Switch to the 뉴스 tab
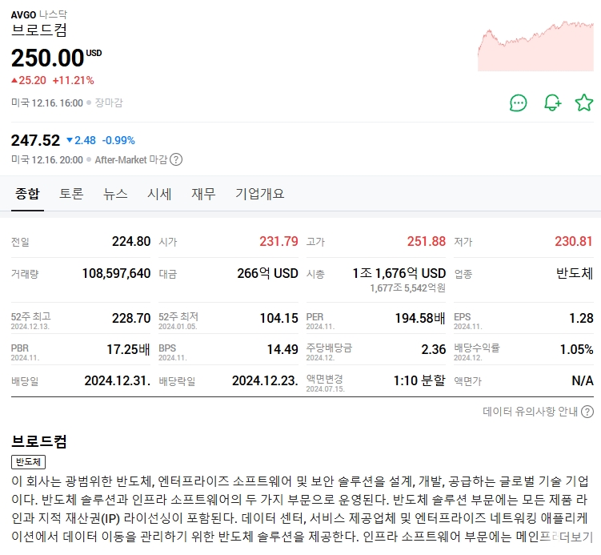Screen dimensions: 601x555 pyautogui.click(x=115, y=194)
